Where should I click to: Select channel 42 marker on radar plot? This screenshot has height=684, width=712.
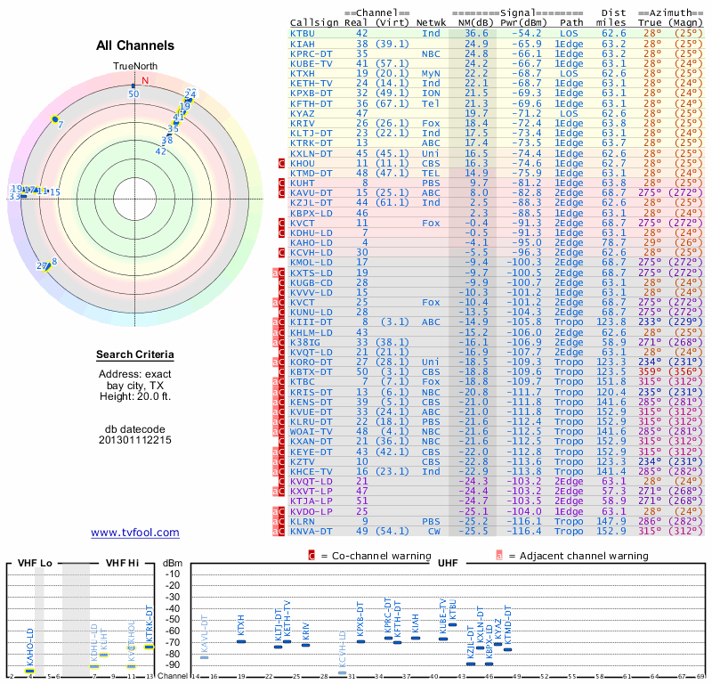(161, 151)
